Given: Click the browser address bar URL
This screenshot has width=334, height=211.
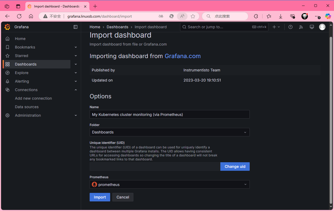Looking at the screenshot, I should click(100, 16).
